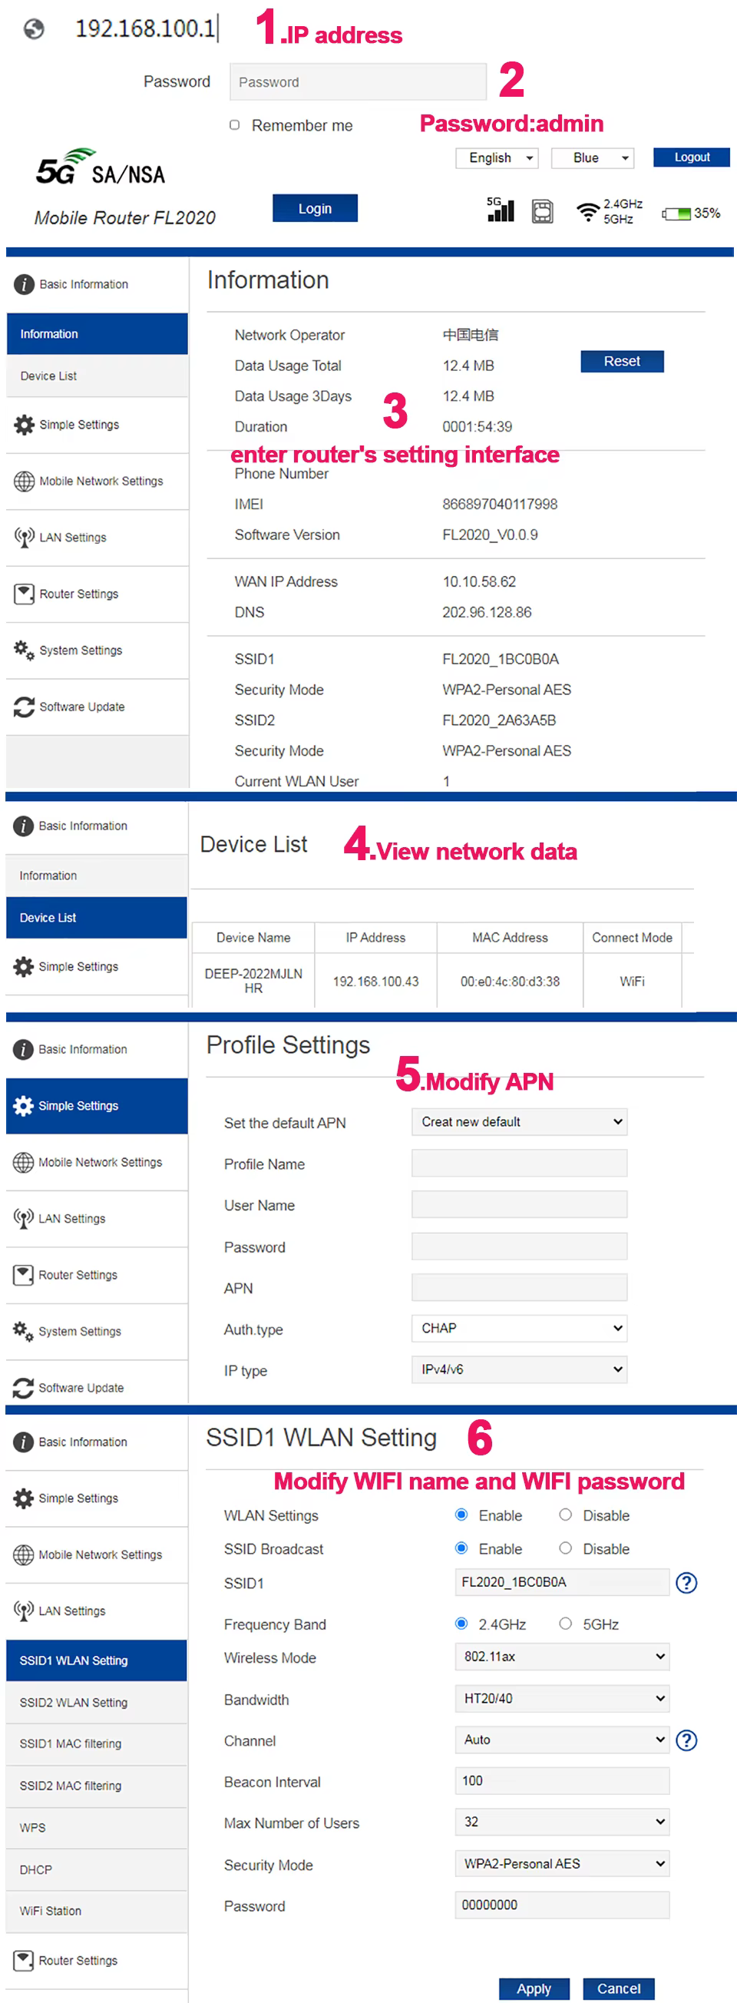Click the 5G signal strength icon
737x2003 pixels.
(500, 210)
